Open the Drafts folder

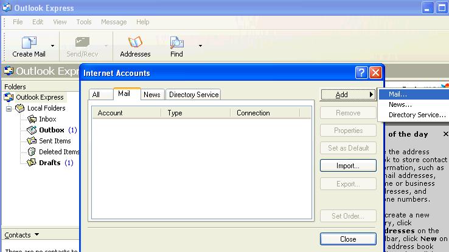point(49,163)
